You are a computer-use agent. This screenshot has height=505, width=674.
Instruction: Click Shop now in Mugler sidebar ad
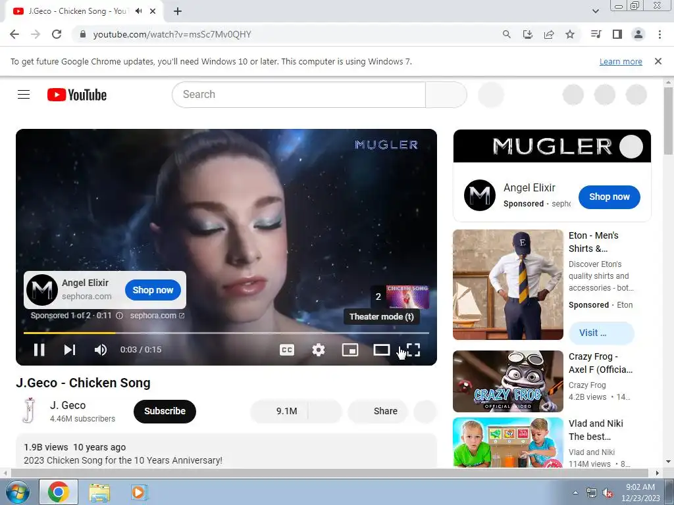pos(609,197)
